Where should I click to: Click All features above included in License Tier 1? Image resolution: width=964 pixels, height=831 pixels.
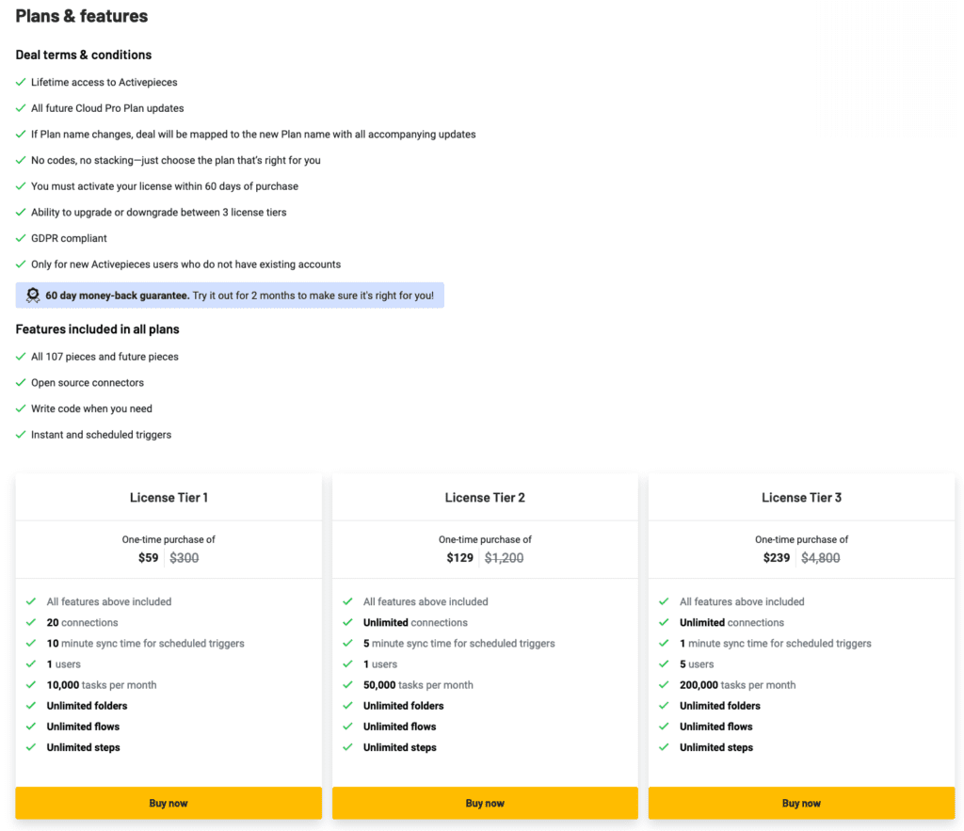pyautogui.click(x=109, y=601)
